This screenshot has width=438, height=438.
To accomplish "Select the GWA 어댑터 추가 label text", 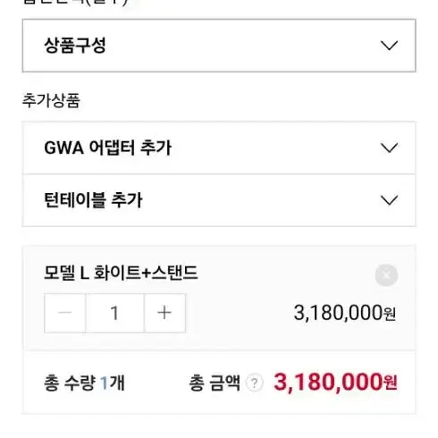I will [x=108, y=147].
